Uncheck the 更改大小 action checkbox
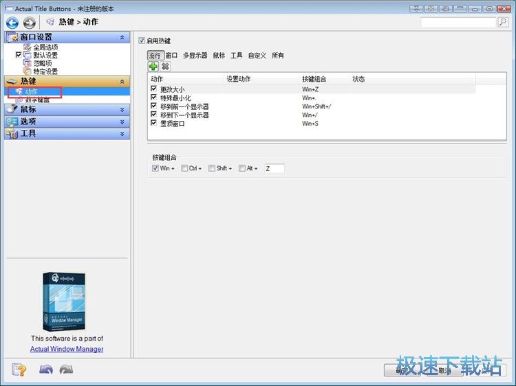516x386 pixels. pyautogui.click(x=154, y=89)
